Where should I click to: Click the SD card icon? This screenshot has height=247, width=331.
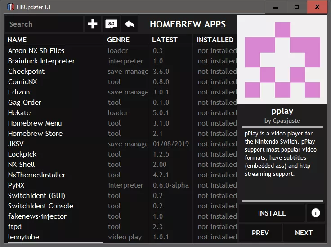click(x=111, y=24)
